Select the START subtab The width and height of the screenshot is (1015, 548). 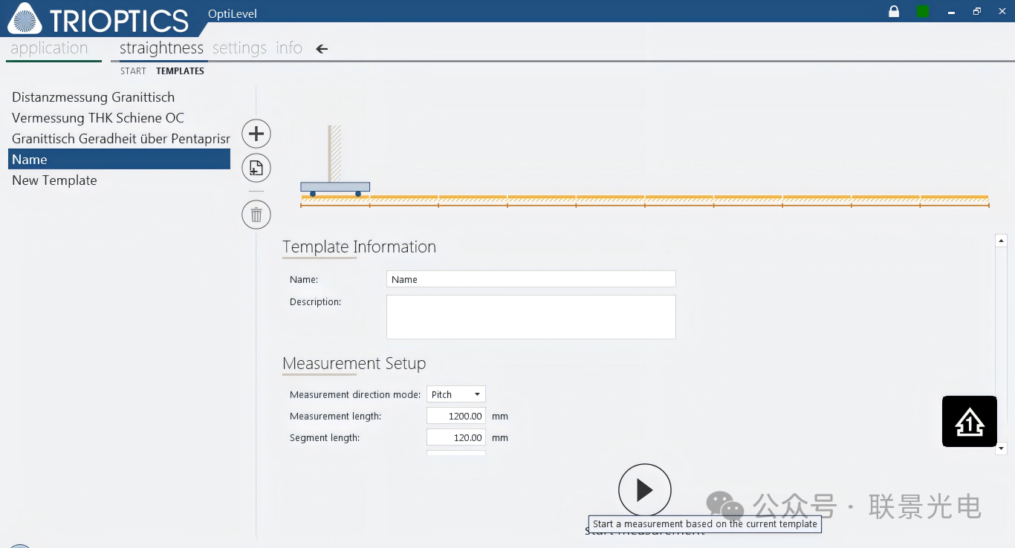point(133,71)
